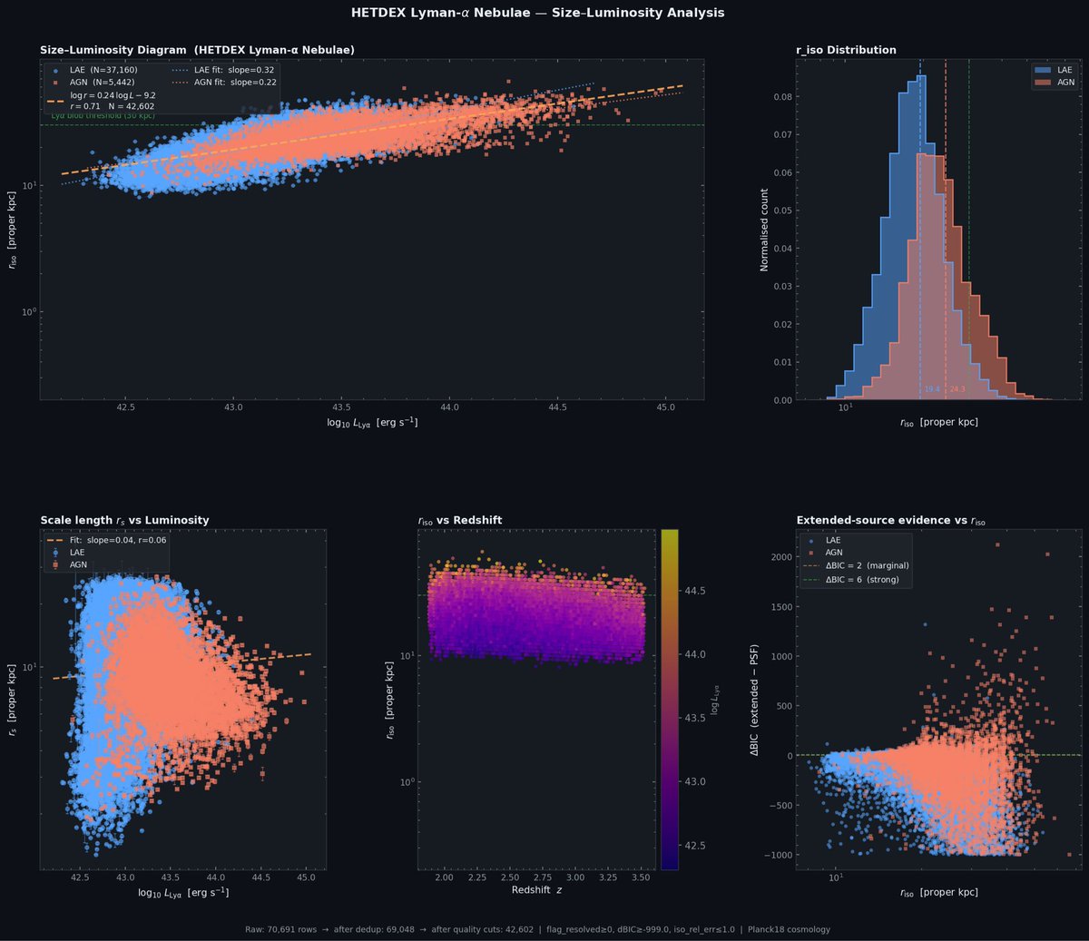Click the footer 'Raw: 70,691 rows' summary text
Image resolution: width=1089 pixels, height=941 pixels.
pos(537,929)
